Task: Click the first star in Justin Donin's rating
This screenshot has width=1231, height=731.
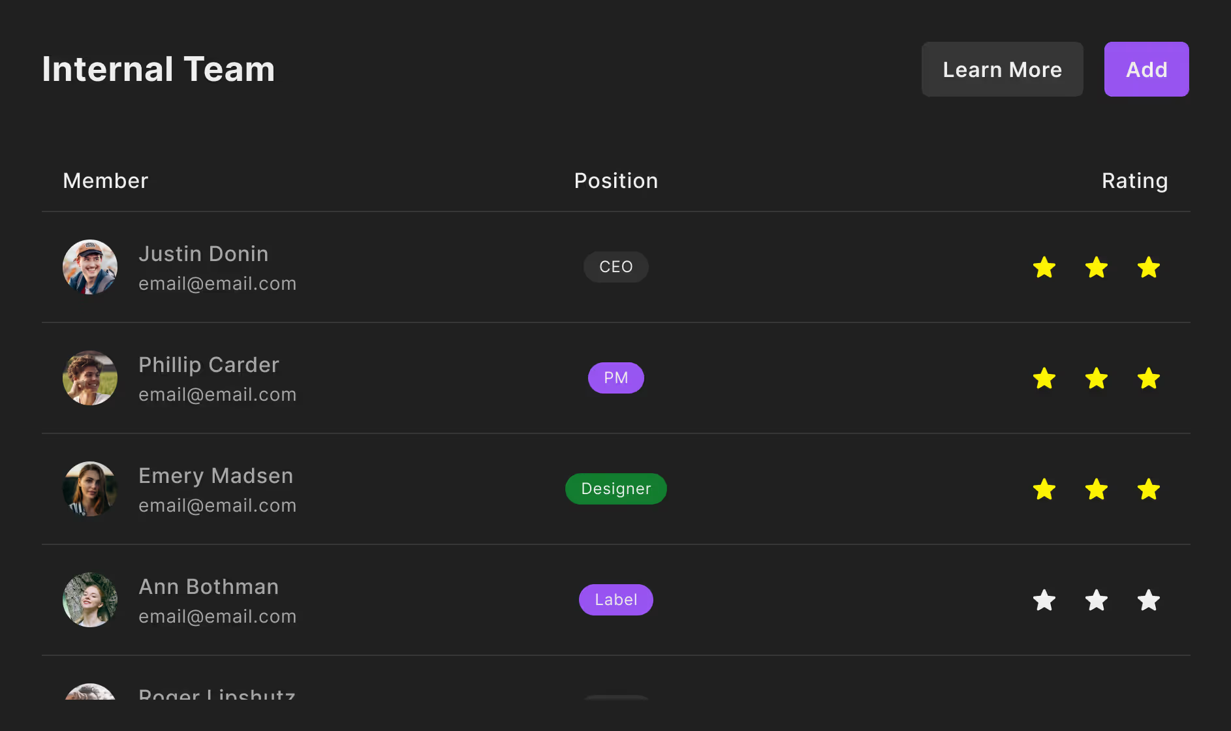Action: (x=1044, y=268)
